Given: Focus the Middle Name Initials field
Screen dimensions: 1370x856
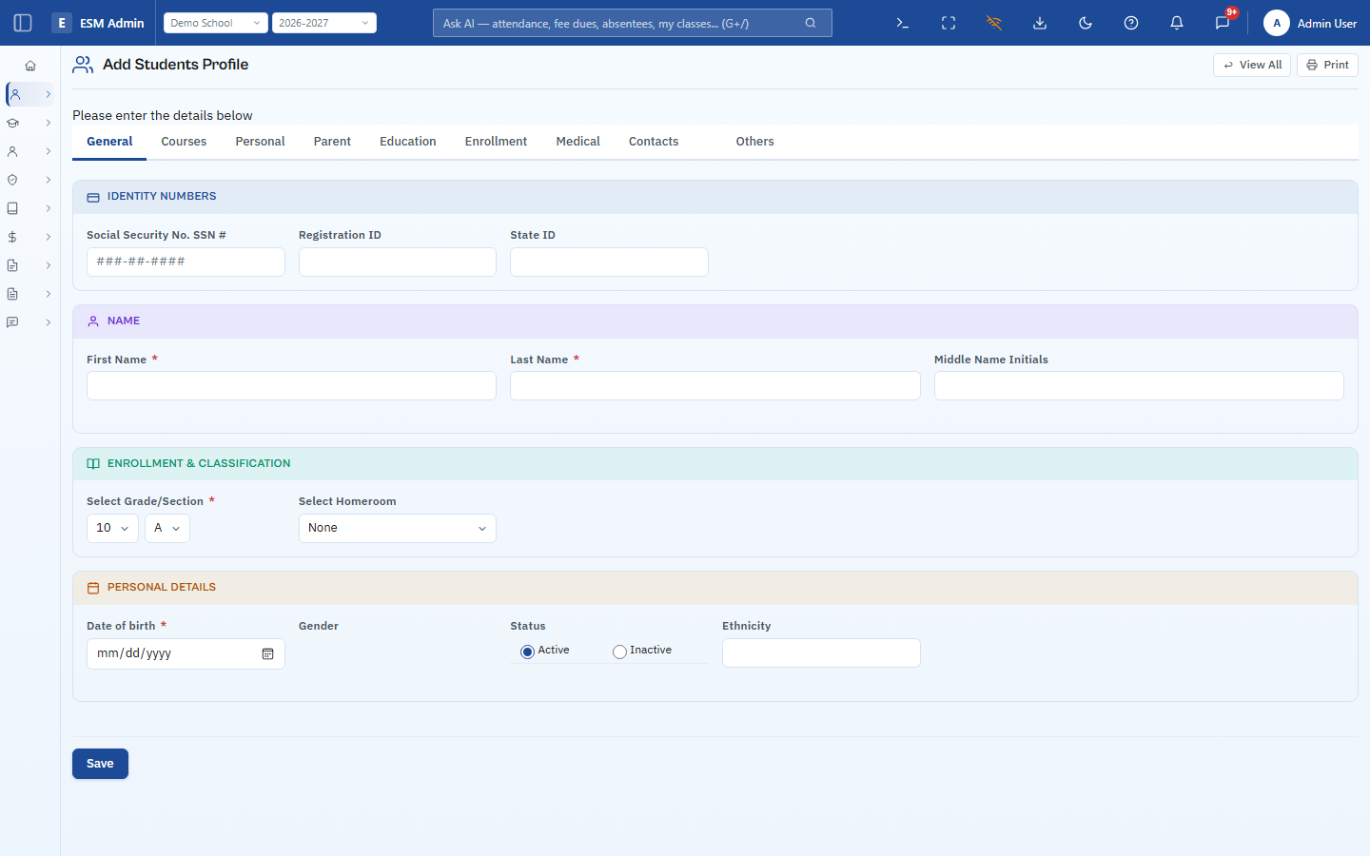Looking at the screenshot, I should 1139,385.
